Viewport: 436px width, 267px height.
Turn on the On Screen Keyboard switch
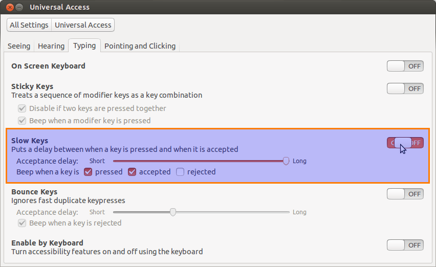click(x=405, y=66)
